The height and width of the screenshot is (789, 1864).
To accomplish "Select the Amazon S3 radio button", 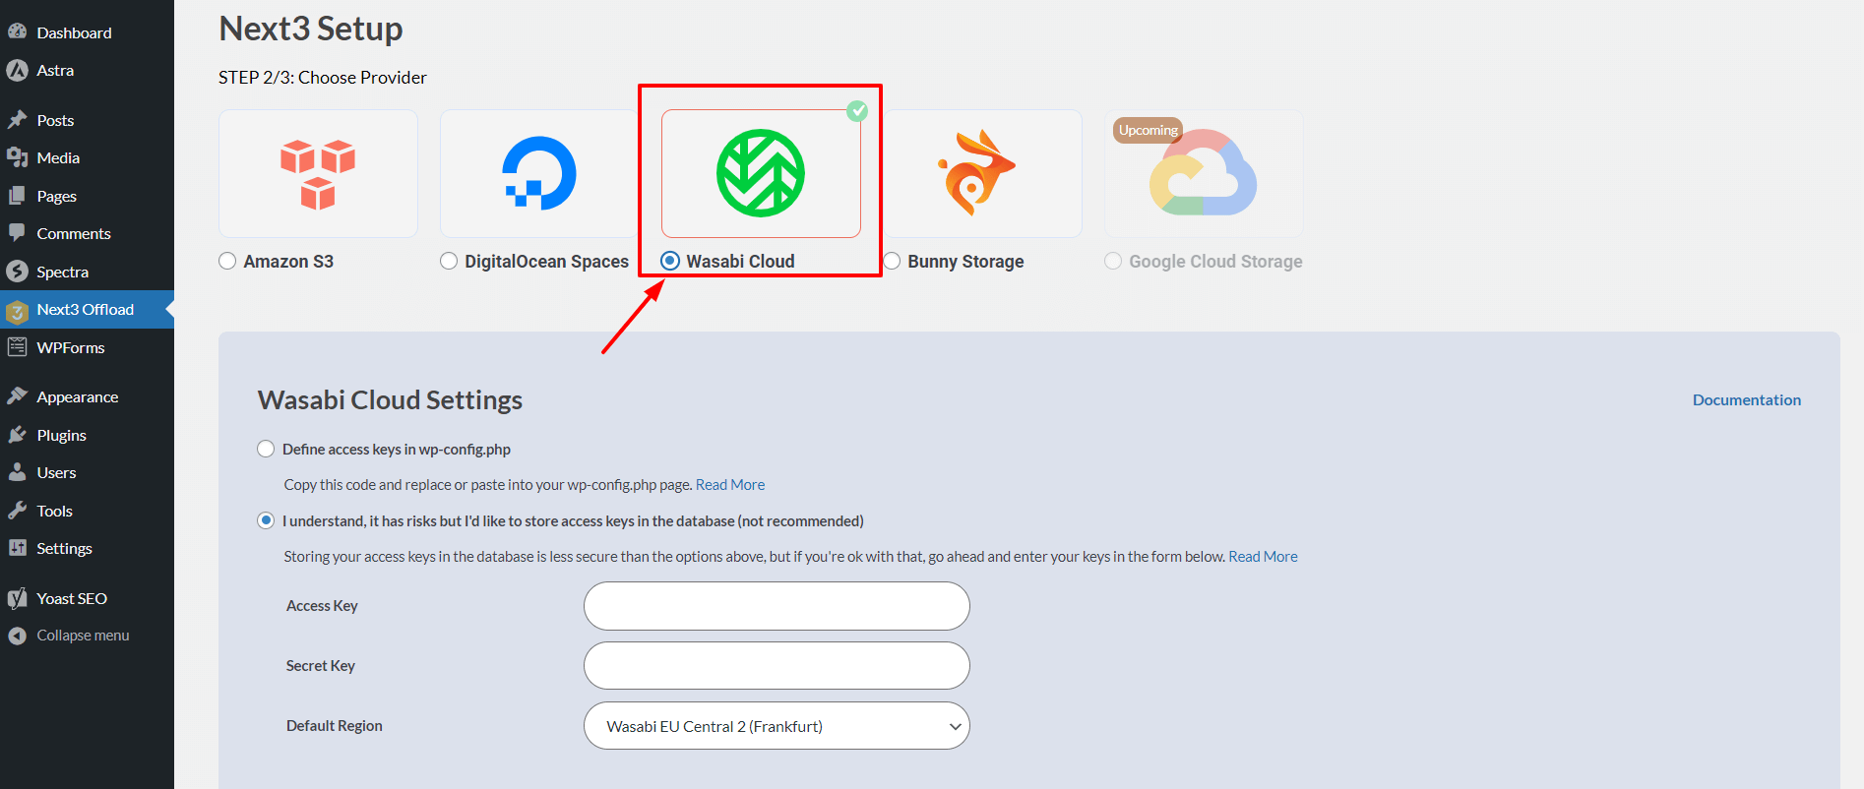I will click(227, 261).
